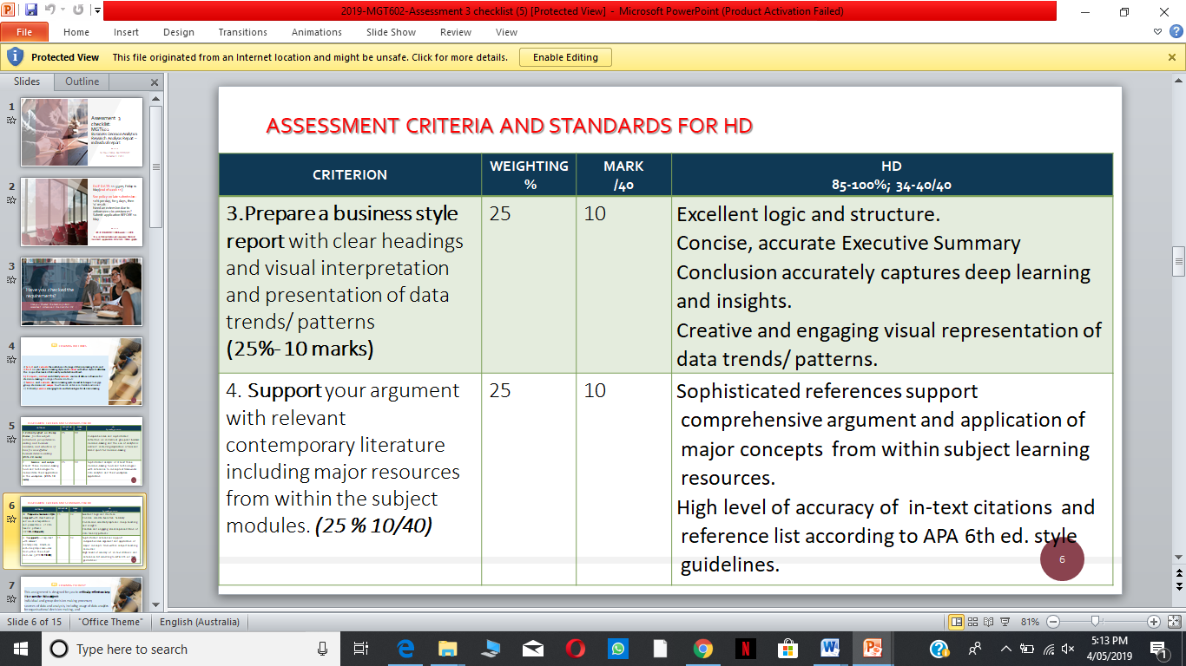Open Task View on taskbar
The height and width of the screenshot is (666, 1186).
(x=361, y=649)
